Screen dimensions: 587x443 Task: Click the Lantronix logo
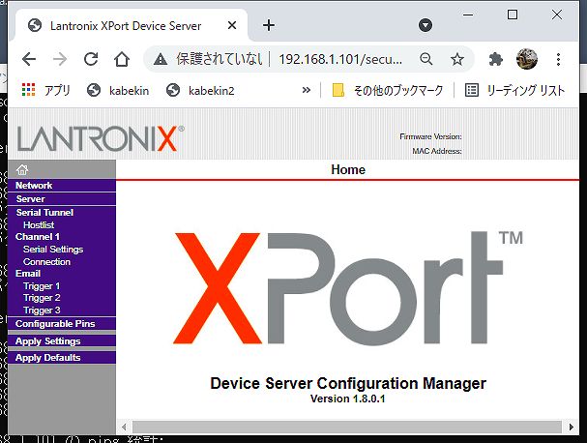pos(101,138)
